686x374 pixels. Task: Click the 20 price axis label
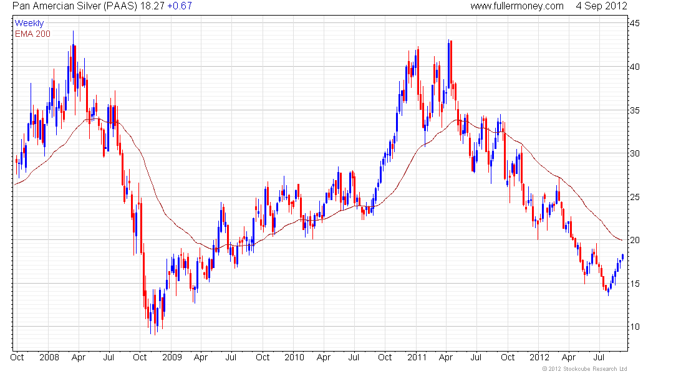[x=634, y=240]
